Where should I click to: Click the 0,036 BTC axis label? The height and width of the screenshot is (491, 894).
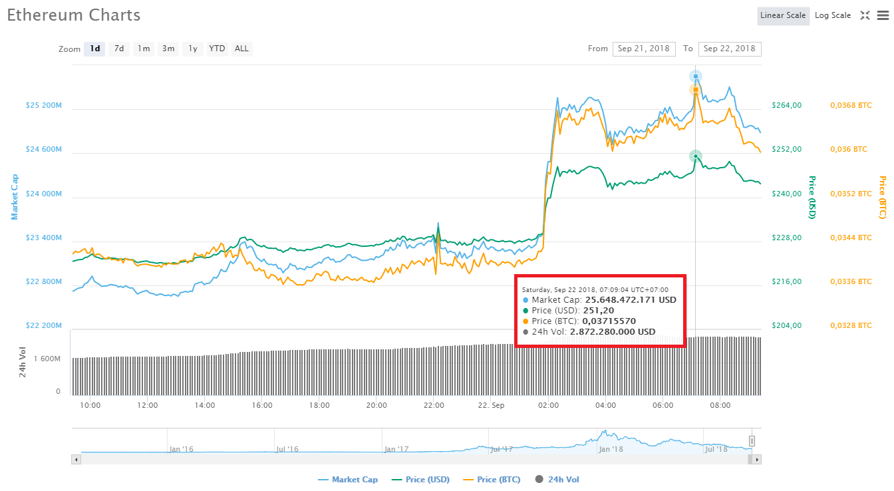[x=849, y=149]
